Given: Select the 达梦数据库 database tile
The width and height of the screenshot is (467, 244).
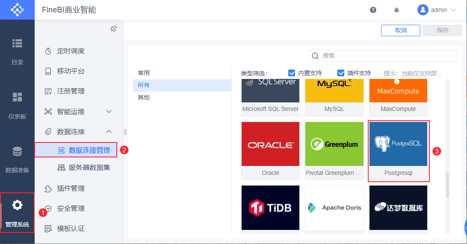Looking at the screenshot, I should [x=398, y=209].
